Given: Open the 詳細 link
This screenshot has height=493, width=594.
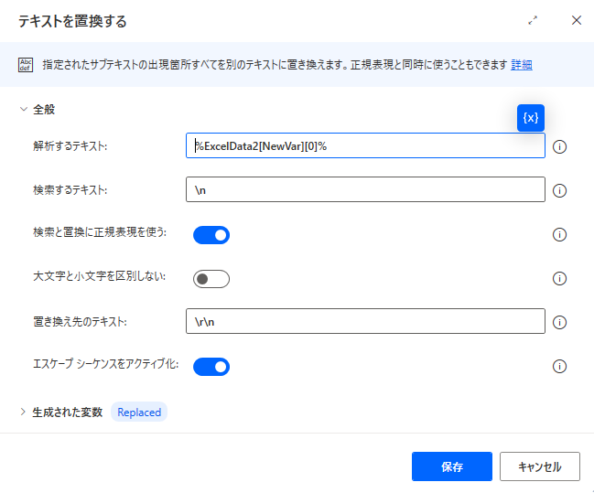Looking at the screenshot, I should pyautogui.click(x=522, y=65).
